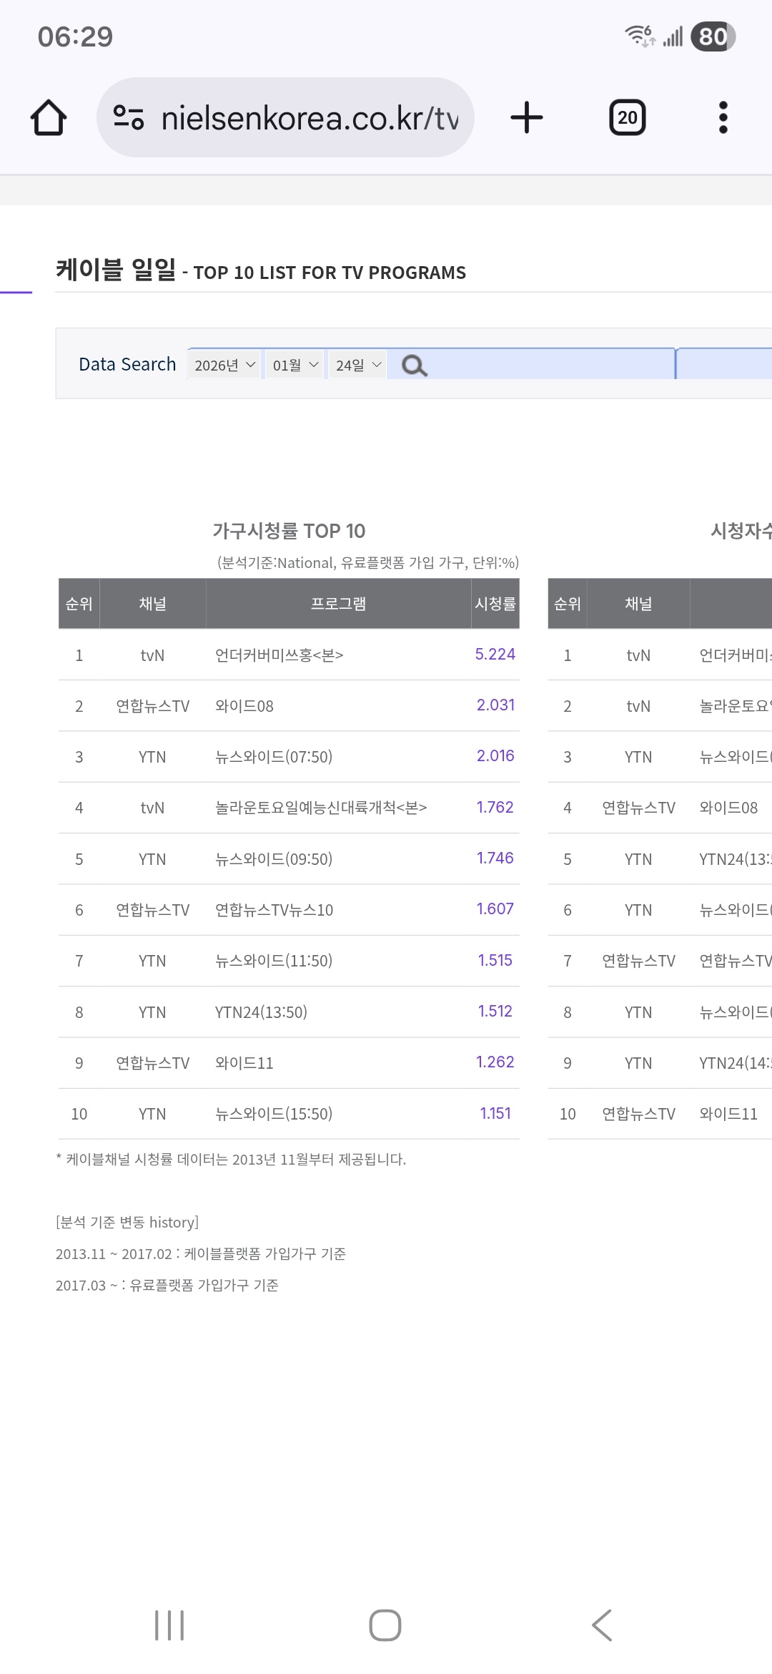The height and width of the screenshot is (1674, 772).
Task: Click the 연합뉴스TV뉴스10 program entry
Action: [x=274, y=910]
